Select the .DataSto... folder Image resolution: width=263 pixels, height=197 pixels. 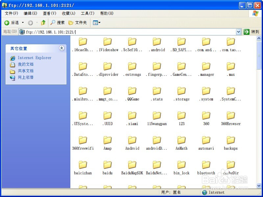(83, 69)
